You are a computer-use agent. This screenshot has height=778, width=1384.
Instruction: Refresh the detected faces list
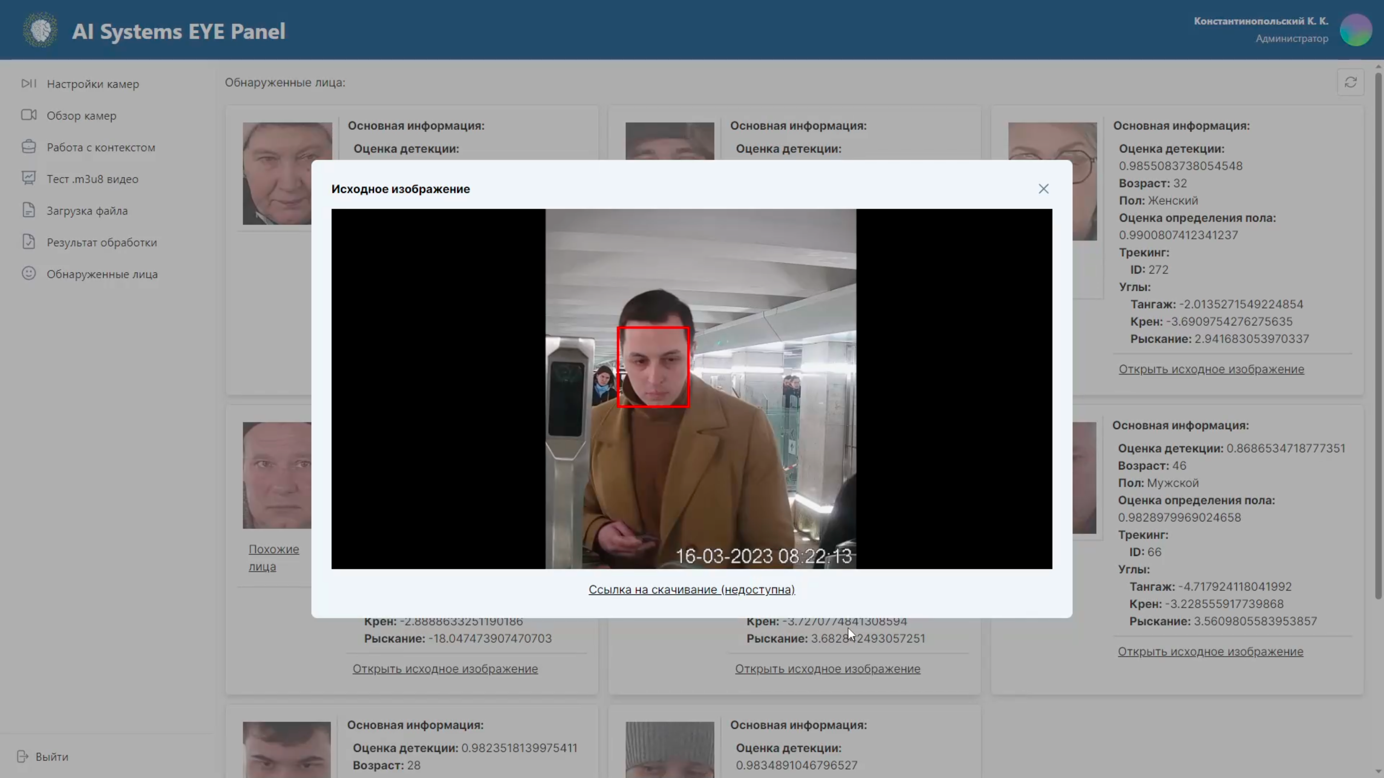(1351, 82)
